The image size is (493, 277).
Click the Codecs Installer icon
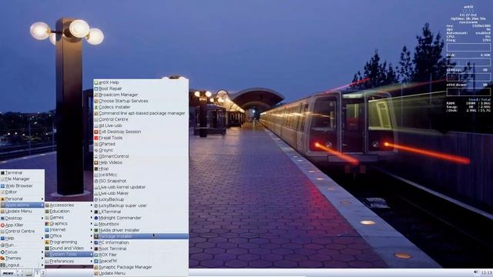[x=96, y=107]
